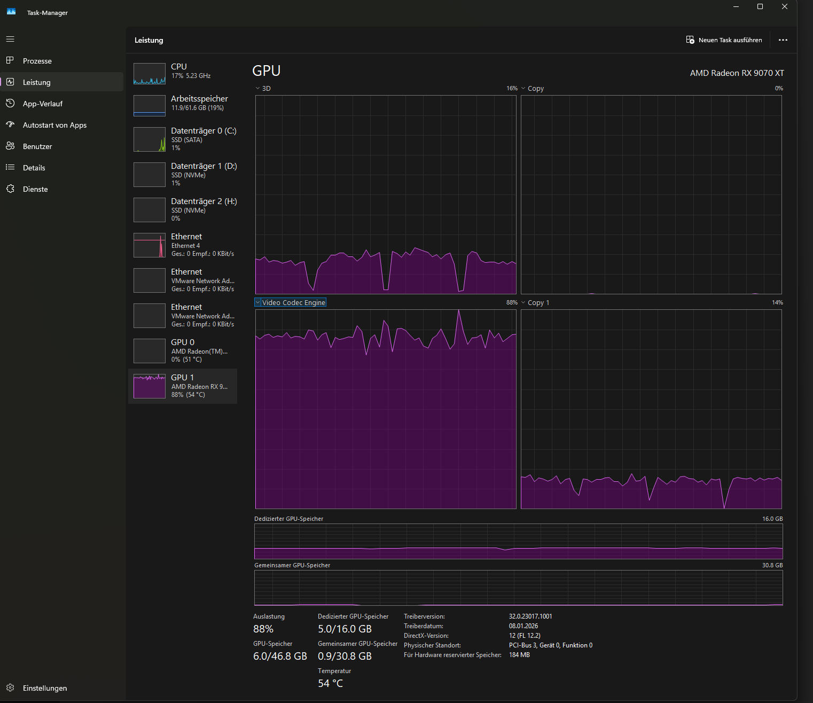Select the Arbeitsspeicher thumbnail graph
Viewport: 813px width, 703px height.
point(150,106)
